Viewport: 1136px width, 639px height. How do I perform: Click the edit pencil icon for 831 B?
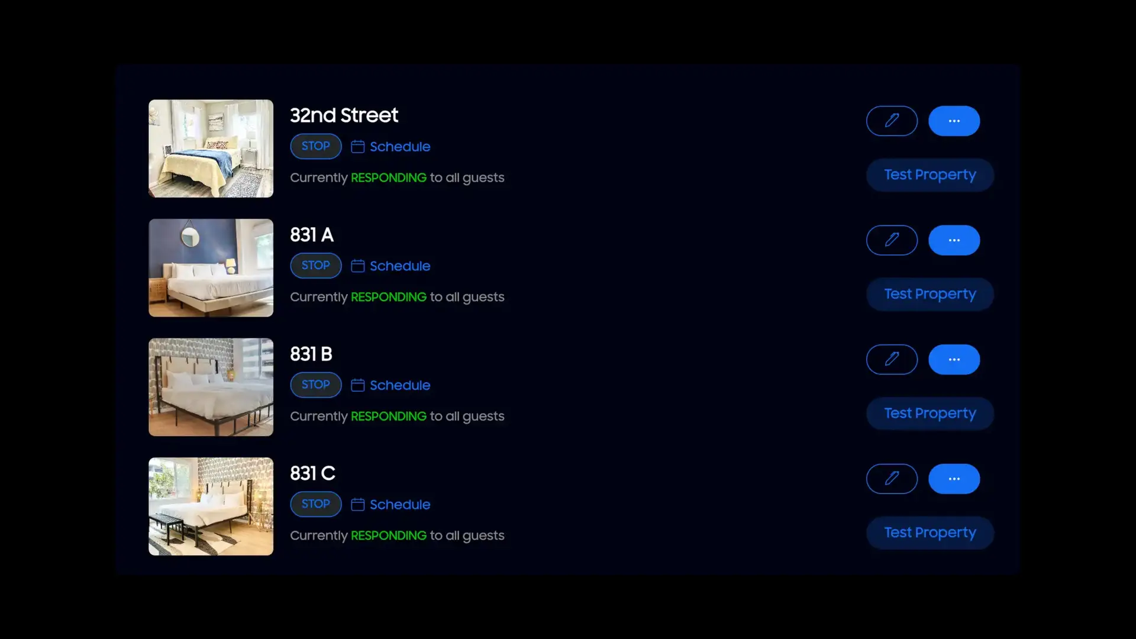pos(892,360)
